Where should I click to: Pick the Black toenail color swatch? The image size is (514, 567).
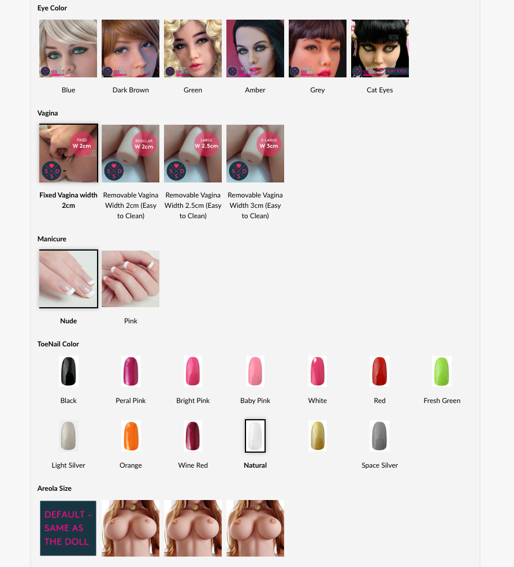point(68,371)
